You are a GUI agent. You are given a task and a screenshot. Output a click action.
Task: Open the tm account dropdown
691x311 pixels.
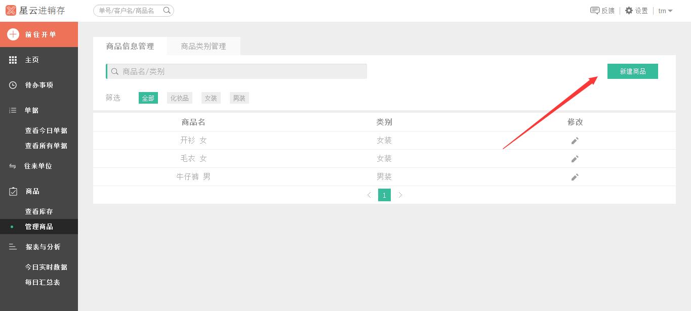click(665, 10)
